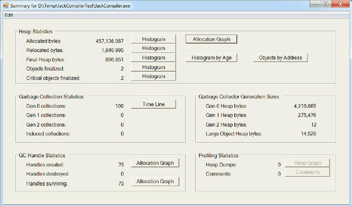352x206 pixels.
Task: Click the Gen 2 Heap bytes value 12
Action: click(x=314, y=125)
